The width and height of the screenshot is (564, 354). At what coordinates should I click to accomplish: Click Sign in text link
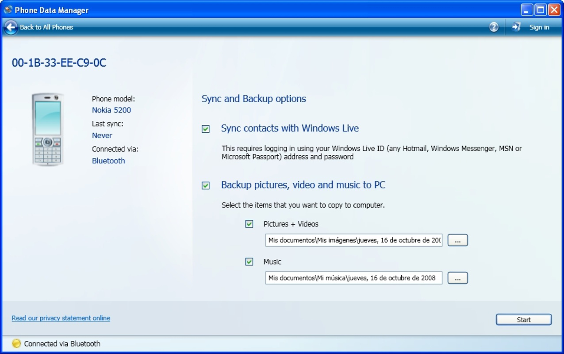[x=539, y=27]
